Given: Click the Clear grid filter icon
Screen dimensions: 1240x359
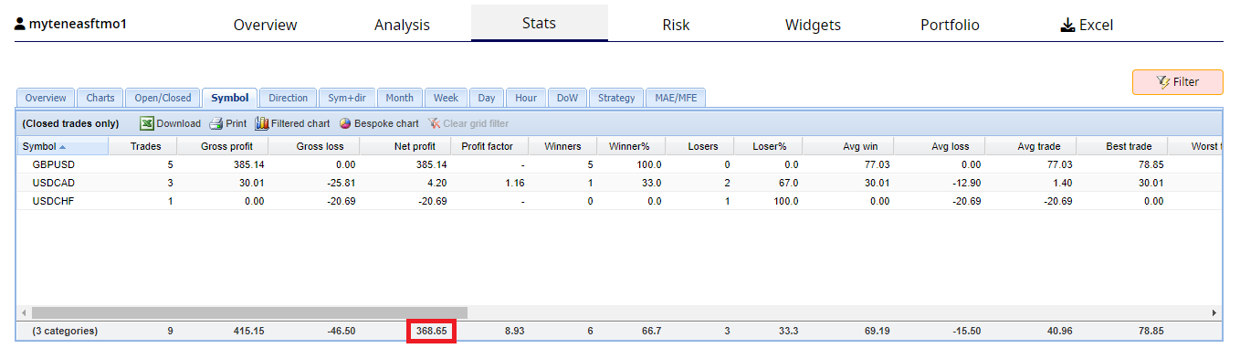Looking at the screenshot, I should [434, 123].
